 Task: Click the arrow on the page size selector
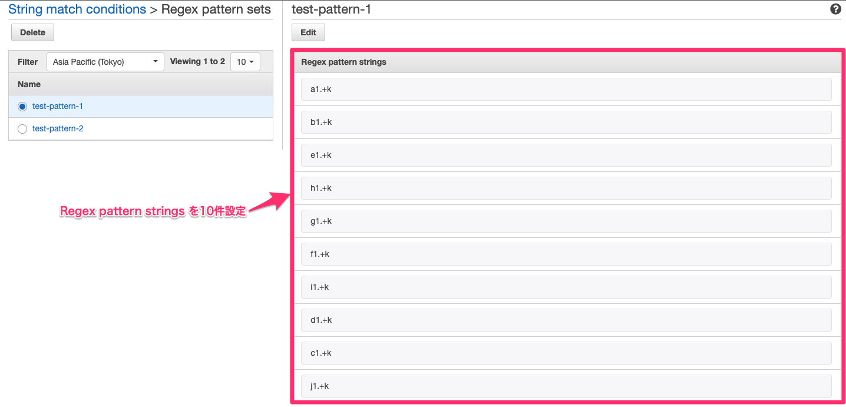(x=252, y=61)
